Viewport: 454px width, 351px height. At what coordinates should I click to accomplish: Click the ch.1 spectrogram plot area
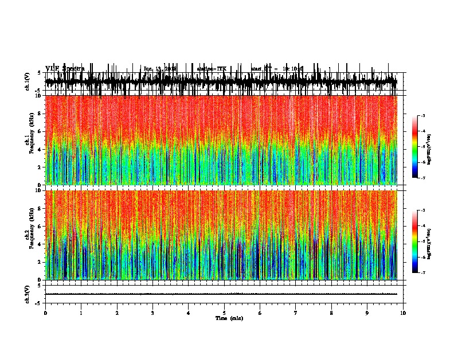(221, 140)
